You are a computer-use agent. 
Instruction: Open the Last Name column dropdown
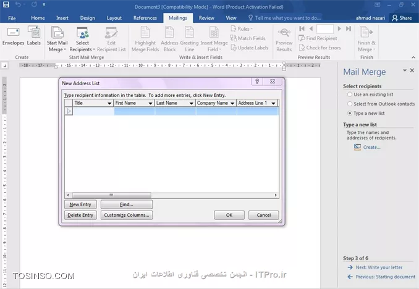pyautogui.click(x=192, y=103)
